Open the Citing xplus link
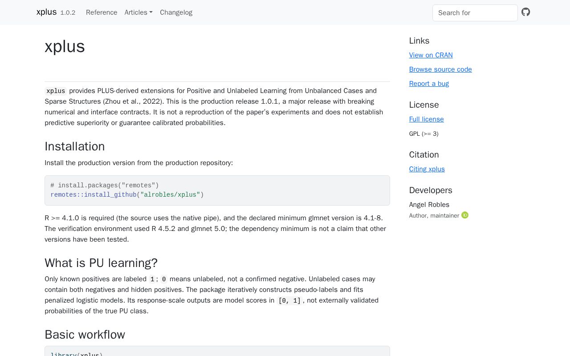Screen dimensions: 570x356 [x=427, y=169]
